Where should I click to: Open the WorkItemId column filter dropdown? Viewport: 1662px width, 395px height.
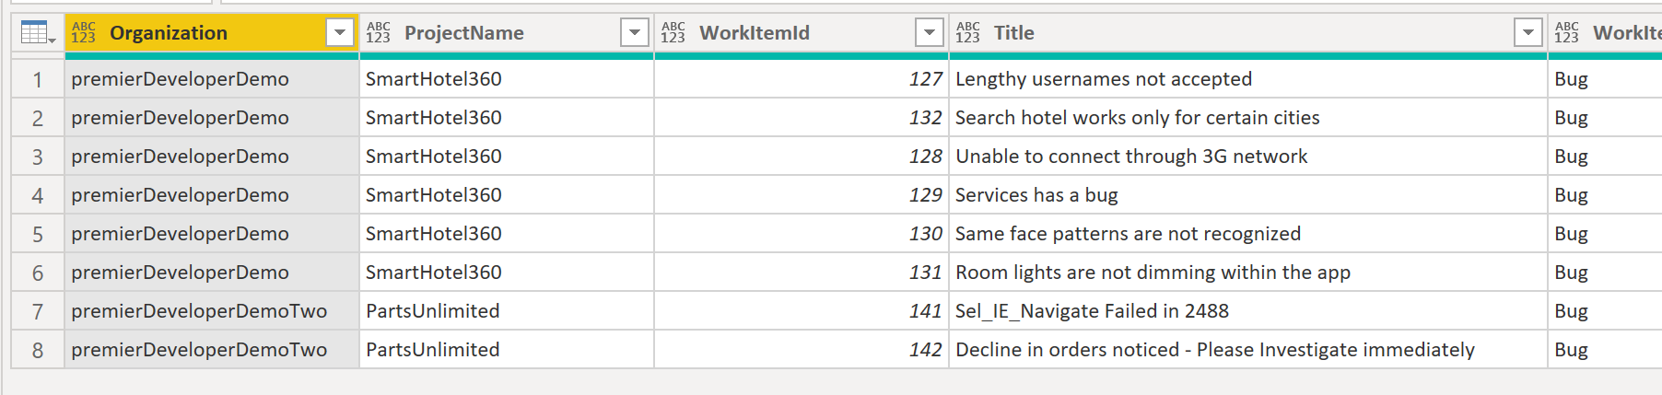[x=930, y=33]
